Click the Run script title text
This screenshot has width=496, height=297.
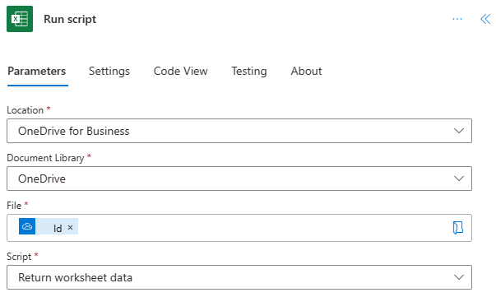tap(70, 19)
